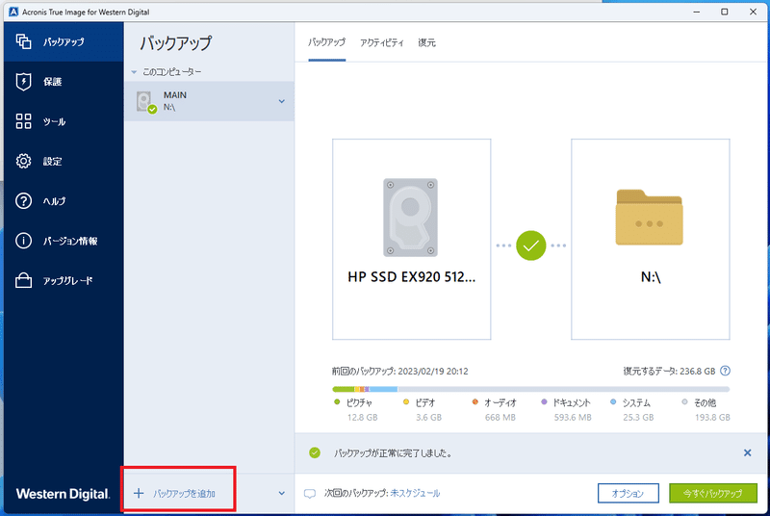Select the N:\ destination box

coord(651,239)
